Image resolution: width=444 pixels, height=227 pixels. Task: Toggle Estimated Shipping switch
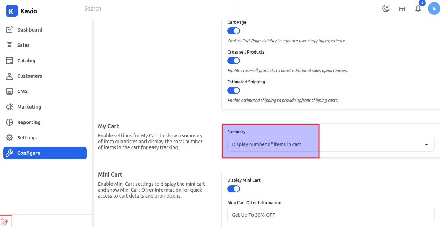[x=234, y=90]
